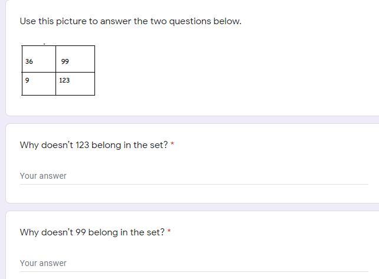Click the small dot mark above the table
The image size is (379, 279).
point(44,44)
